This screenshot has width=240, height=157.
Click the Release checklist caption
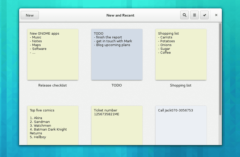click(53, 85)
